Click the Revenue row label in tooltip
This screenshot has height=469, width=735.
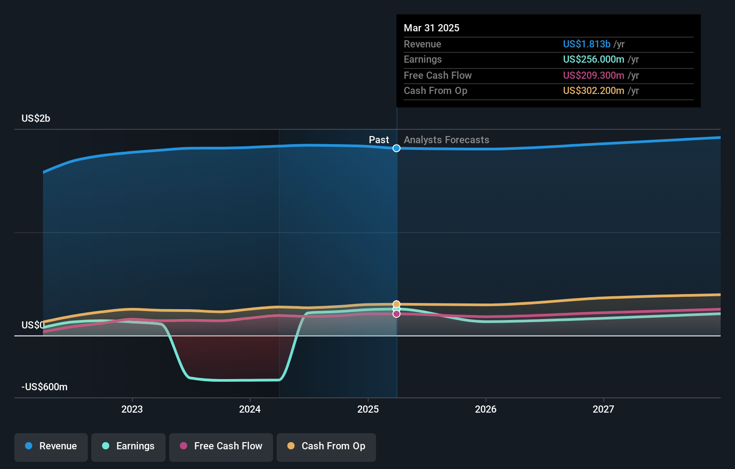(x=422, y=44)
